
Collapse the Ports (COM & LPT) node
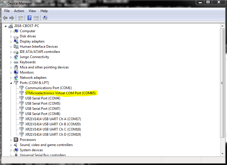click(11, 83)
